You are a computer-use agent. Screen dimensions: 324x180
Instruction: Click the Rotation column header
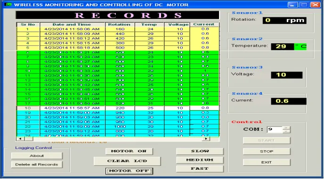click(x=120, y=25)
